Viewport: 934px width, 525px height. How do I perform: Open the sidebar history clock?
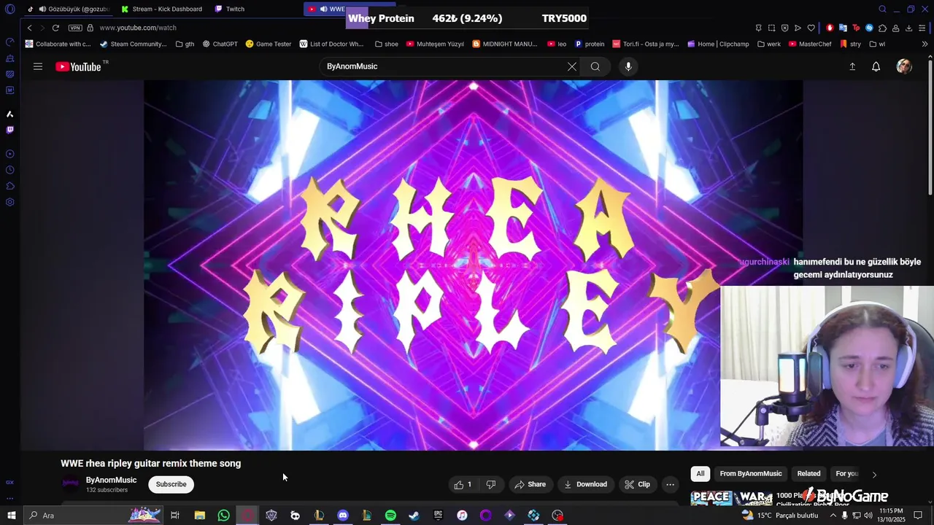tap(9, 170)
